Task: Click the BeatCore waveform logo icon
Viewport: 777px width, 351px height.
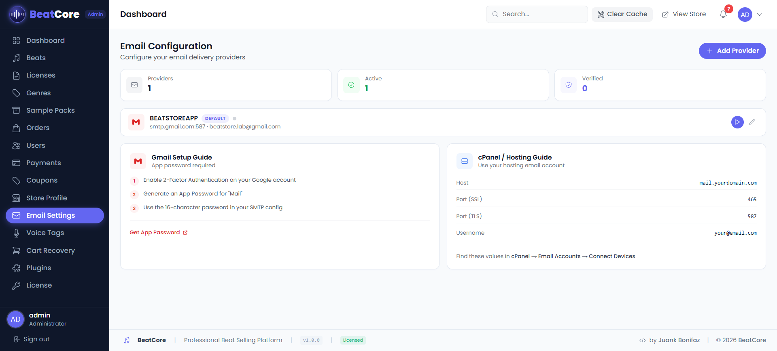Action: point(17,14)
